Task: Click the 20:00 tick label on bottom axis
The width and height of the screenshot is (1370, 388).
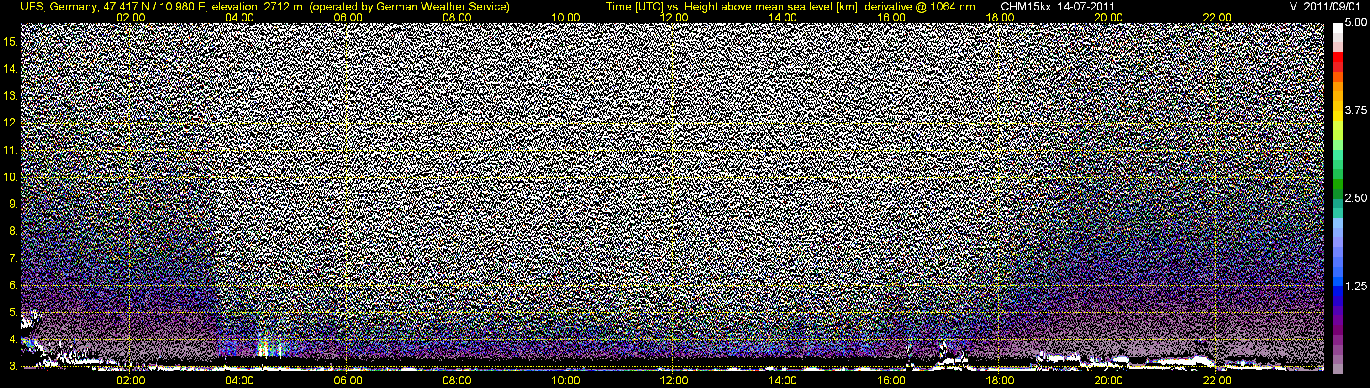Action: [1108, 381]
